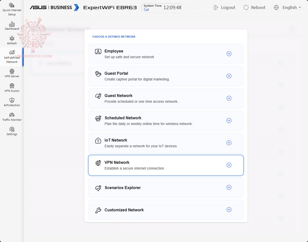Click the Employee network icon

coord(98,52)
